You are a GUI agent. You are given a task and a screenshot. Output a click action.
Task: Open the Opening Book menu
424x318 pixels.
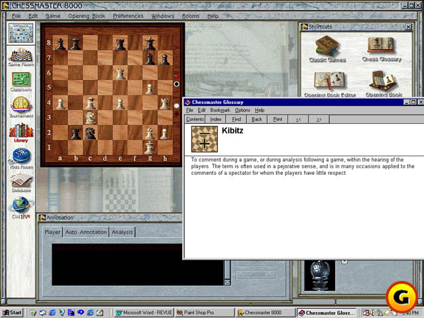[x=87, y=16]
